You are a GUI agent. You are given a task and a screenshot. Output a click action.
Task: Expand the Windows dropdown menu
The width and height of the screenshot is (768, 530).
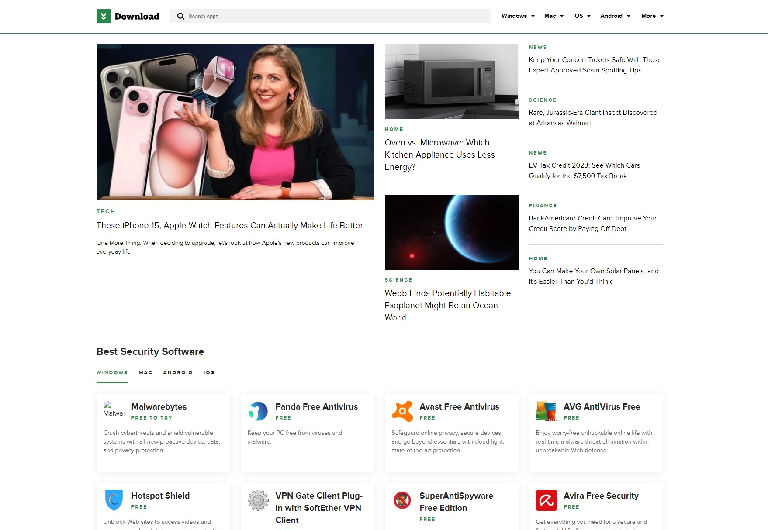tap(518, 16)
